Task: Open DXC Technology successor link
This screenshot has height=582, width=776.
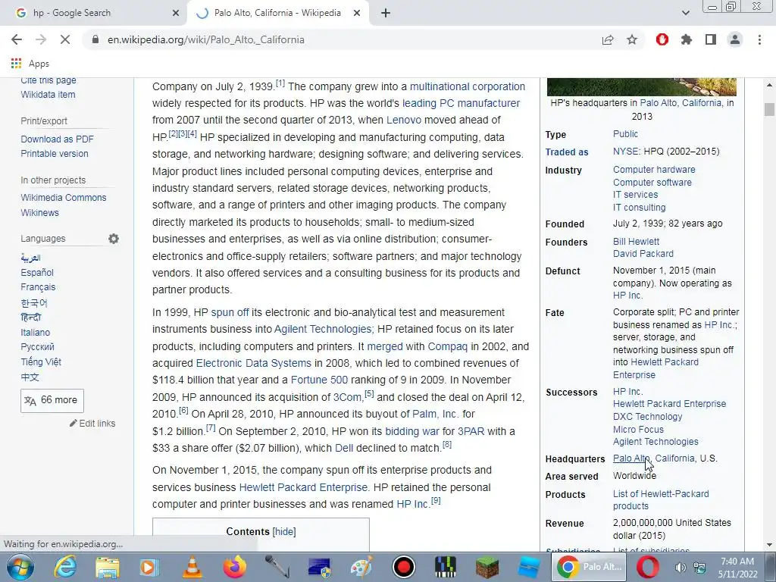Action: pos(647,417)
